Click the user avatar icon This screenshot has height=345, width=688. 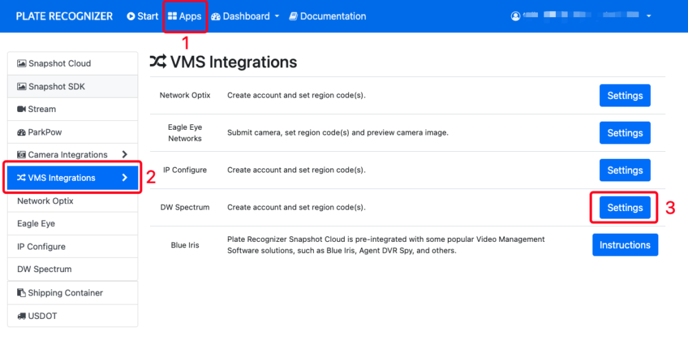[x=515, y=16]
